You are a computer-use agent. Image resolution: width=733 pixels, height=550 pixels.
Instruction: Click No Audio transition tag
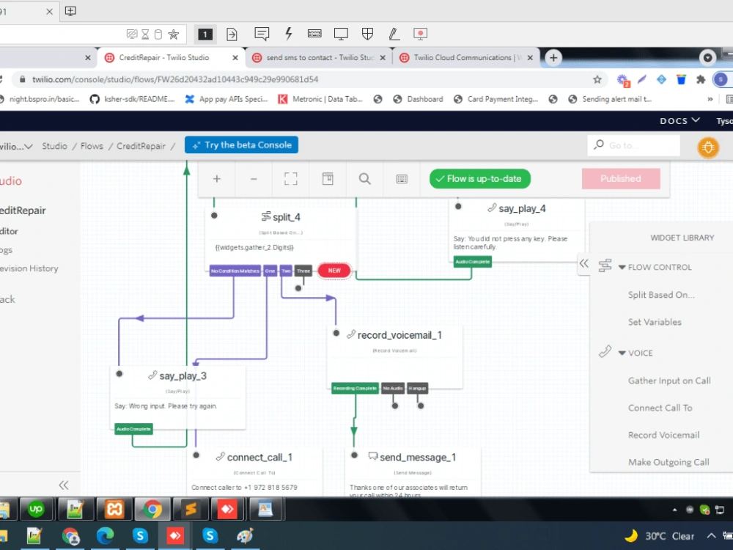tap(393, 388)
